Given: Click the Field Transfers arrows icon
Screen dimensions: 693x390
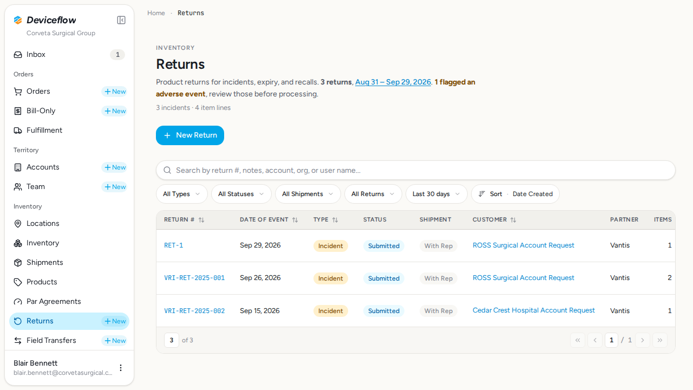Looking at the screenshot, I should (x=18, y=341).
